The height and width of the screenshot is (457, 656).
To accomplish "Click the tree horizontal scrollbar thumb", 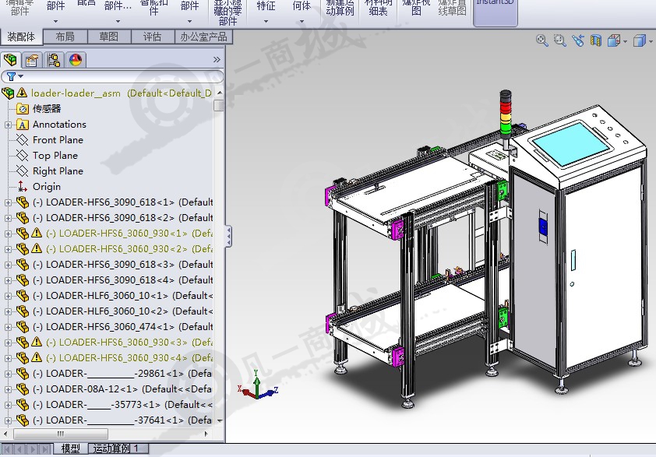I will pos(61,434).
